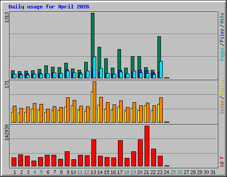Screen dimensions: 227x177
Task: Click day label 22 on the x-axis
Action: click(153, 172)
